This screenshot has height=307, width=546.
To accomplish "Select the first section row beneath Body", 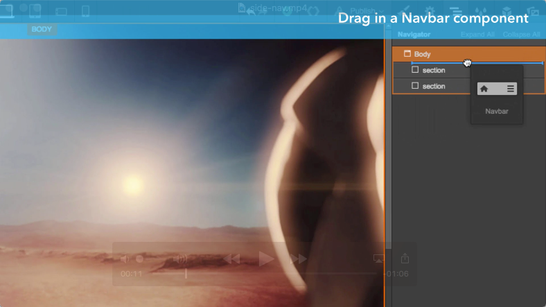I will point(468,70).
